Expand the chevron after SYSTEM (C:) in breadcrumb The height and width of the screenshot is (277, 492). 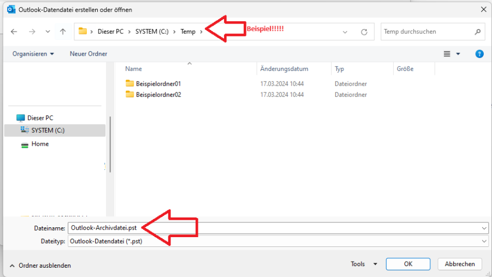coord(174,32)
